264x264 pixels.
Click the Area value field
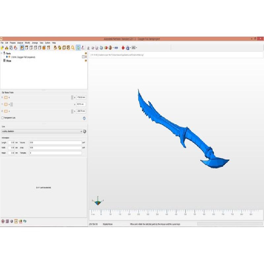coord(55,148)
